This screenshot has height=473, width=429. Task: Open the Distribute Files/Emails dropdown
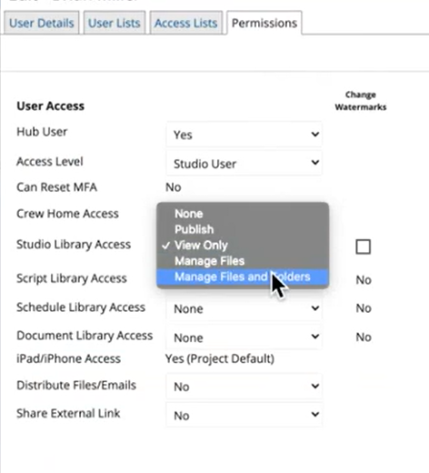click(x=244, y=387)
